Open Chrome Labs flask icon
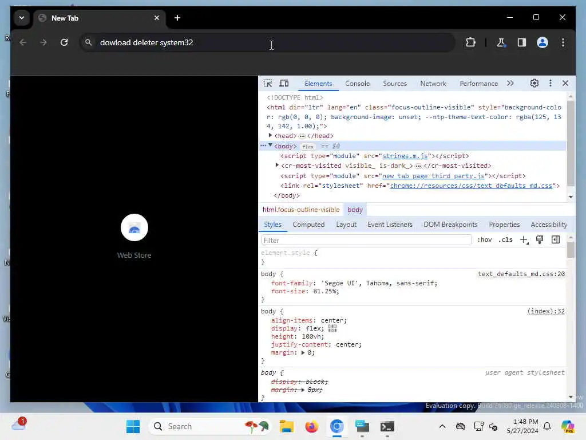 (x=501, y=42)
